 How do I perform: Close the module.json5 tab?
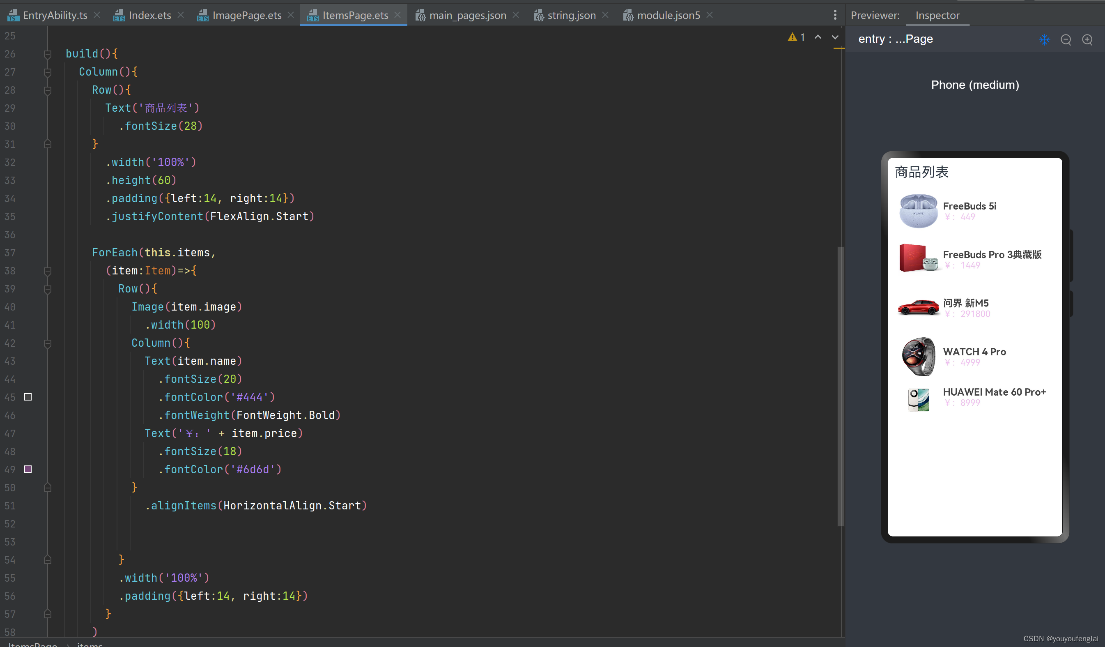click(710, 15)
